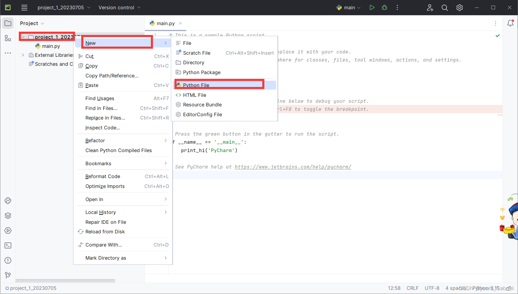
Task: Open Python Packages tool window
Action: coord(8,215)
